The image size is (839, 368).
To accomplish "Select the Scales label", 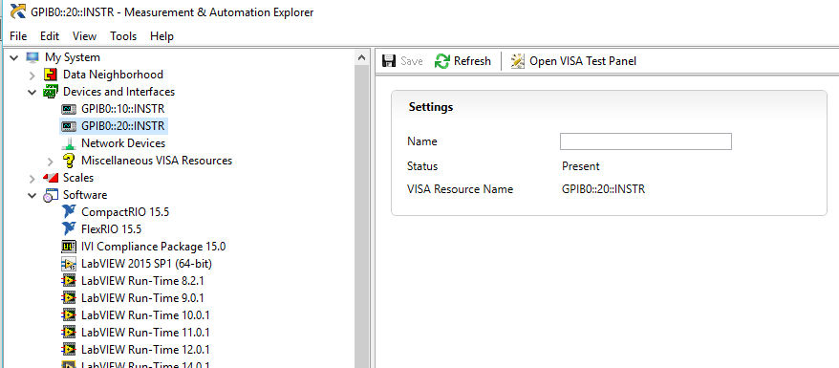I will coord(78,178).
